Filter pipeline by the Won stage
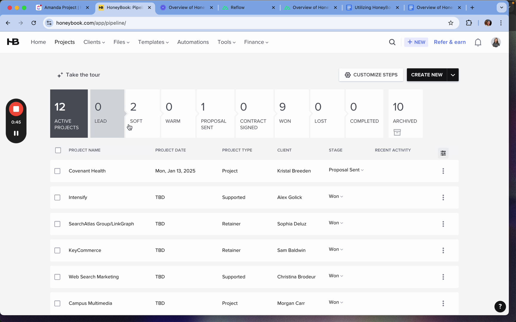Image resolution: width=516 pixels, height=322 pixels. point(291,114)
